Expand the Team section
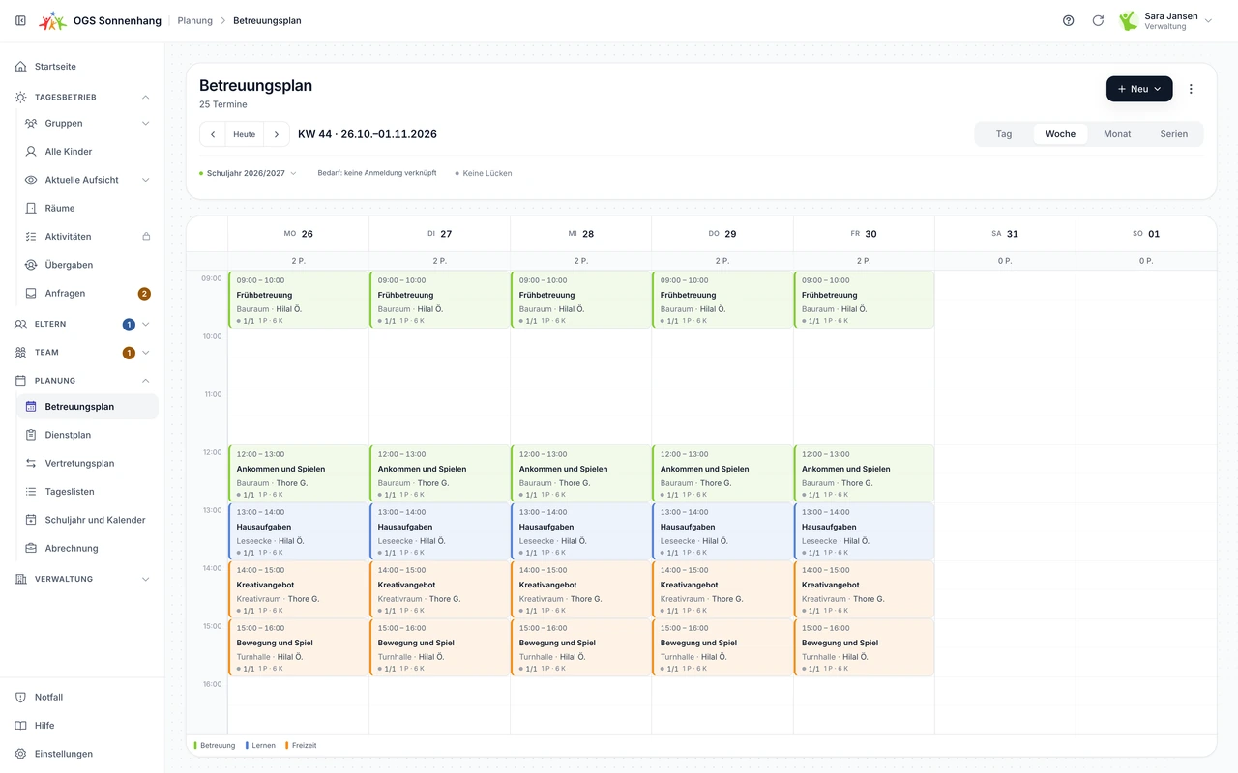The height and width of the screenshot is (773, 1238). [x=146, y=353]
